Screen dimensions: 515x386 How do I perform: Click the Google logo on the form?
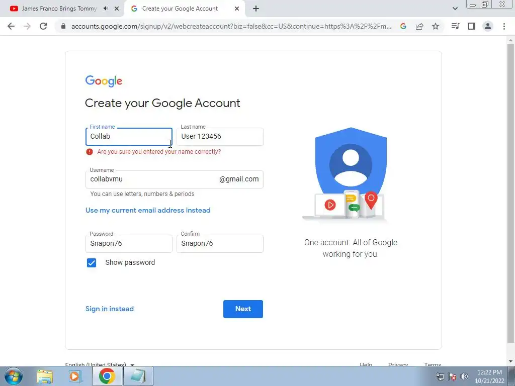104,81
